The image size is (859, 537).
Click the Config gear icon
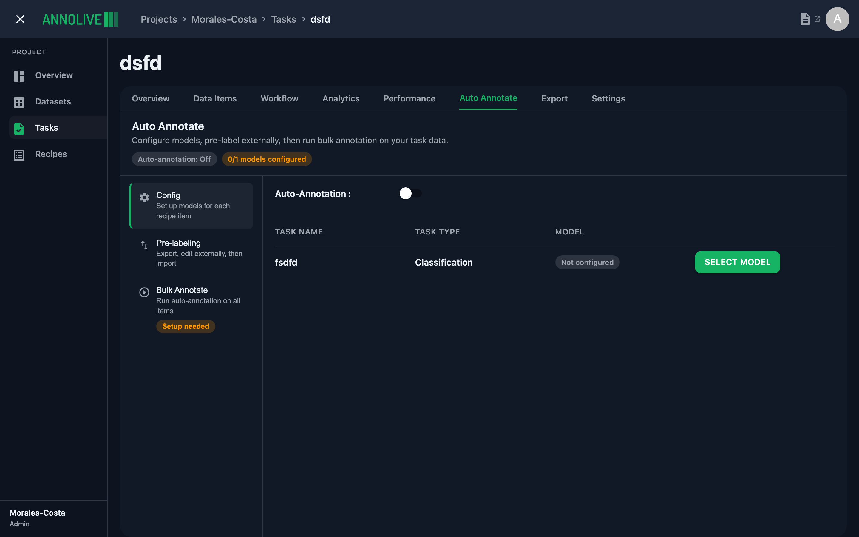point(144,197)
